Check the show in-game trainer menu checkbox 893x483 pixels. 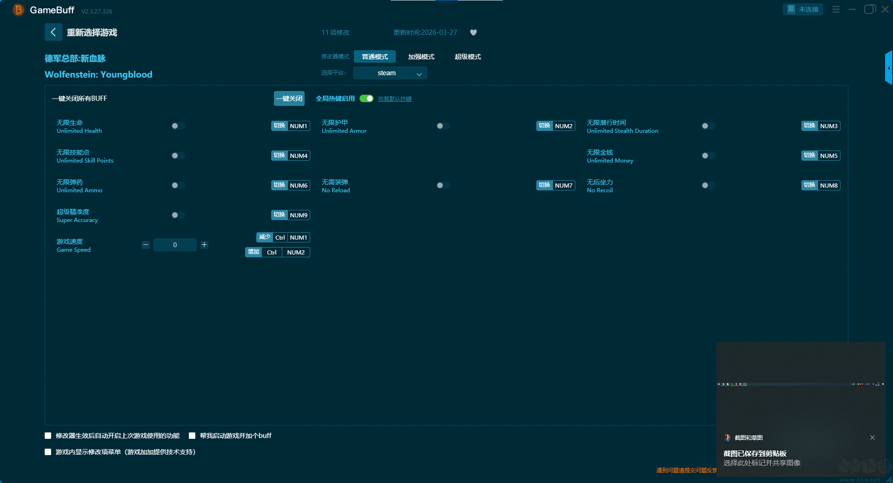[48, 452]
